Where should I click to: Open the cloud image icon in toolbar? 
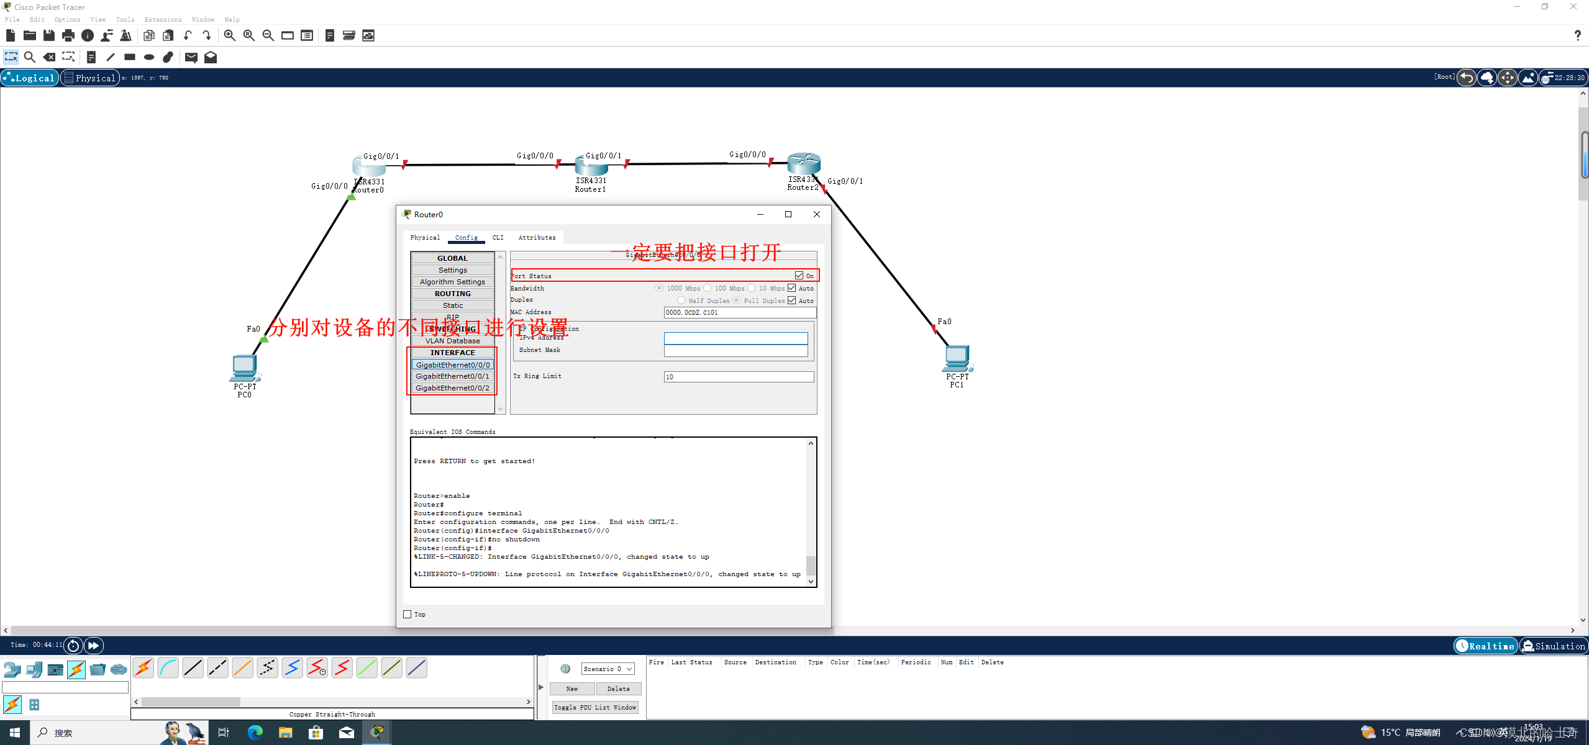(368, 35)
